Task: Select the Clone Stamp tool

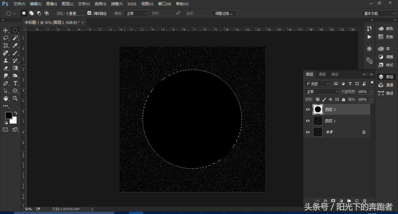Action: click(x=6, y=60)
